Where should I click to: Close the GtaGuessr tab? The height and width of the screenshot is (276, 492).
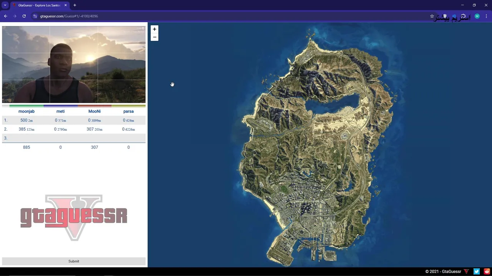[x=65, y=5]
